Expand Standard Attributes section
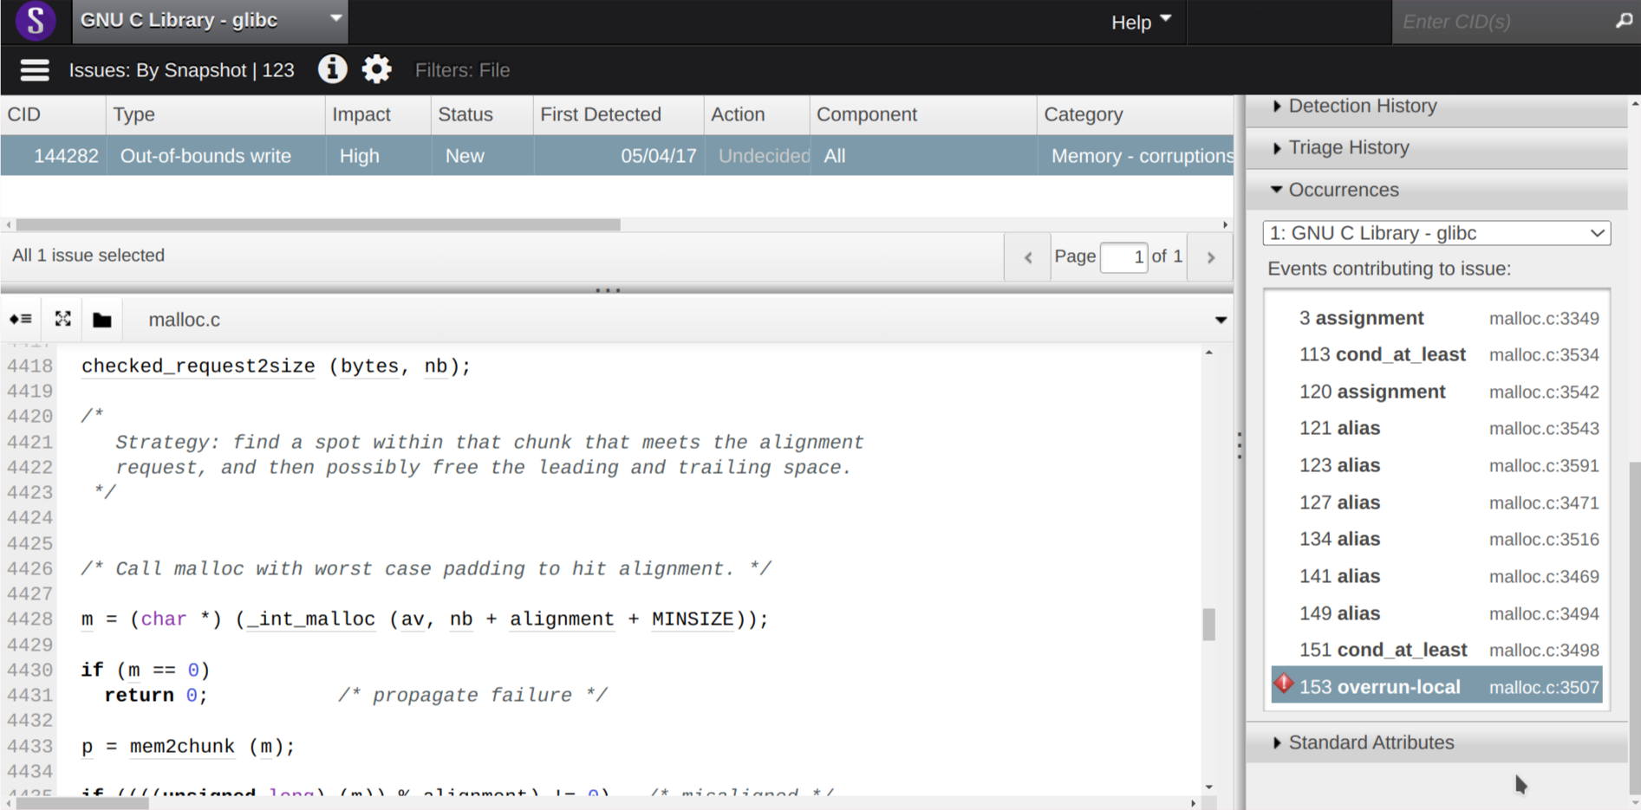 pos(1436,742)
